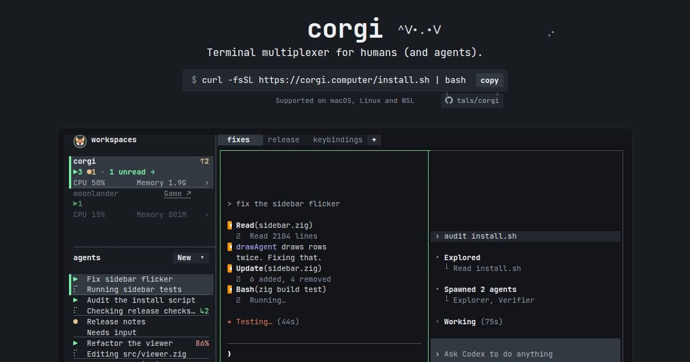The width and height of the screenshot is (690, 362).
Task: Select the moonlander workspace
Action: (141, 204)
